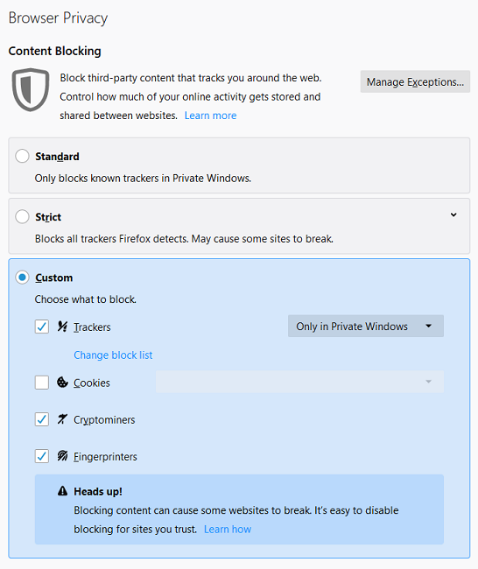478x569 pixels.
Task: Select the Custom radio button
Action: 22,277
